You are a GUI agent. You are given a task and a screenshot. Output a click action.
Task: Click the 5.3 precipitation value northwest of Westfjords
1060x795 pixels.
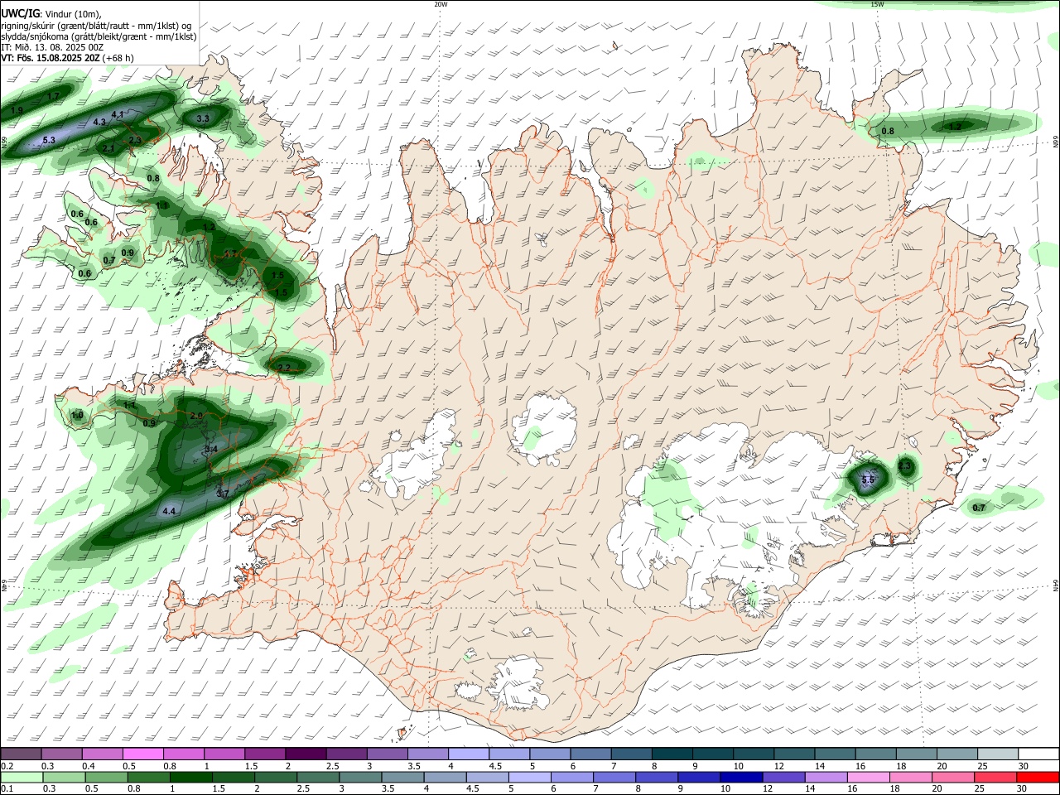(49, 141)
